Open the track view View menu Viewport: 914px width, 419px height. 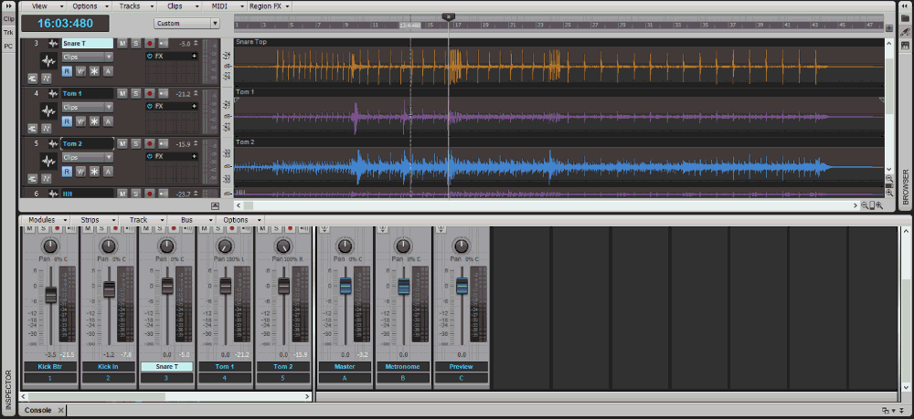pos(44,5)
